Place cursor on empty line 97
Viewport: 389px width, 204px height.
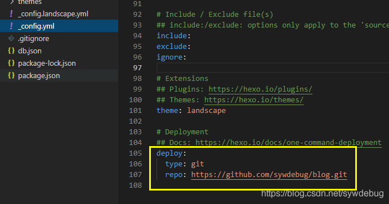coord(273,67)
